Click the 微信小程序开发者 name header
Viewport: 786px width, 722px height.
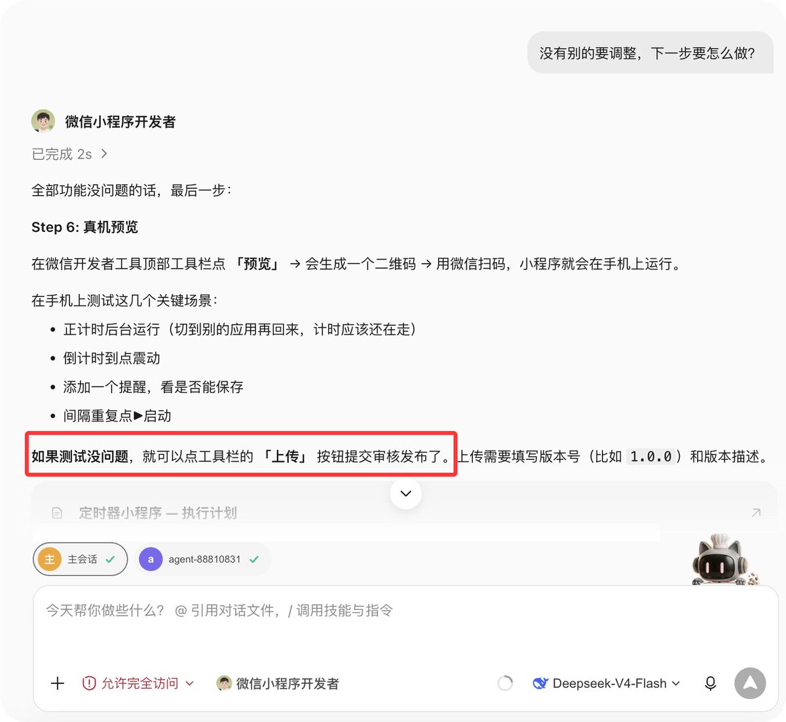tap(121, 122)
